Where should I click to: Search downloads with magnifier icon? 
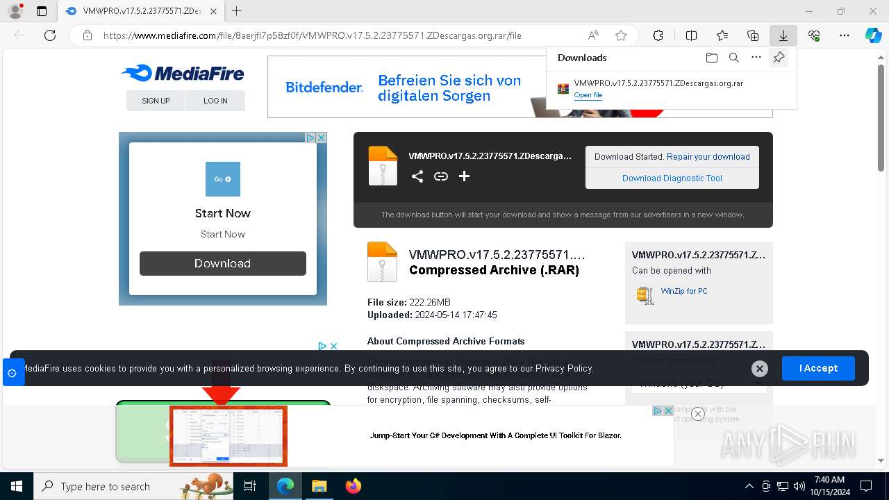point(734,58)
